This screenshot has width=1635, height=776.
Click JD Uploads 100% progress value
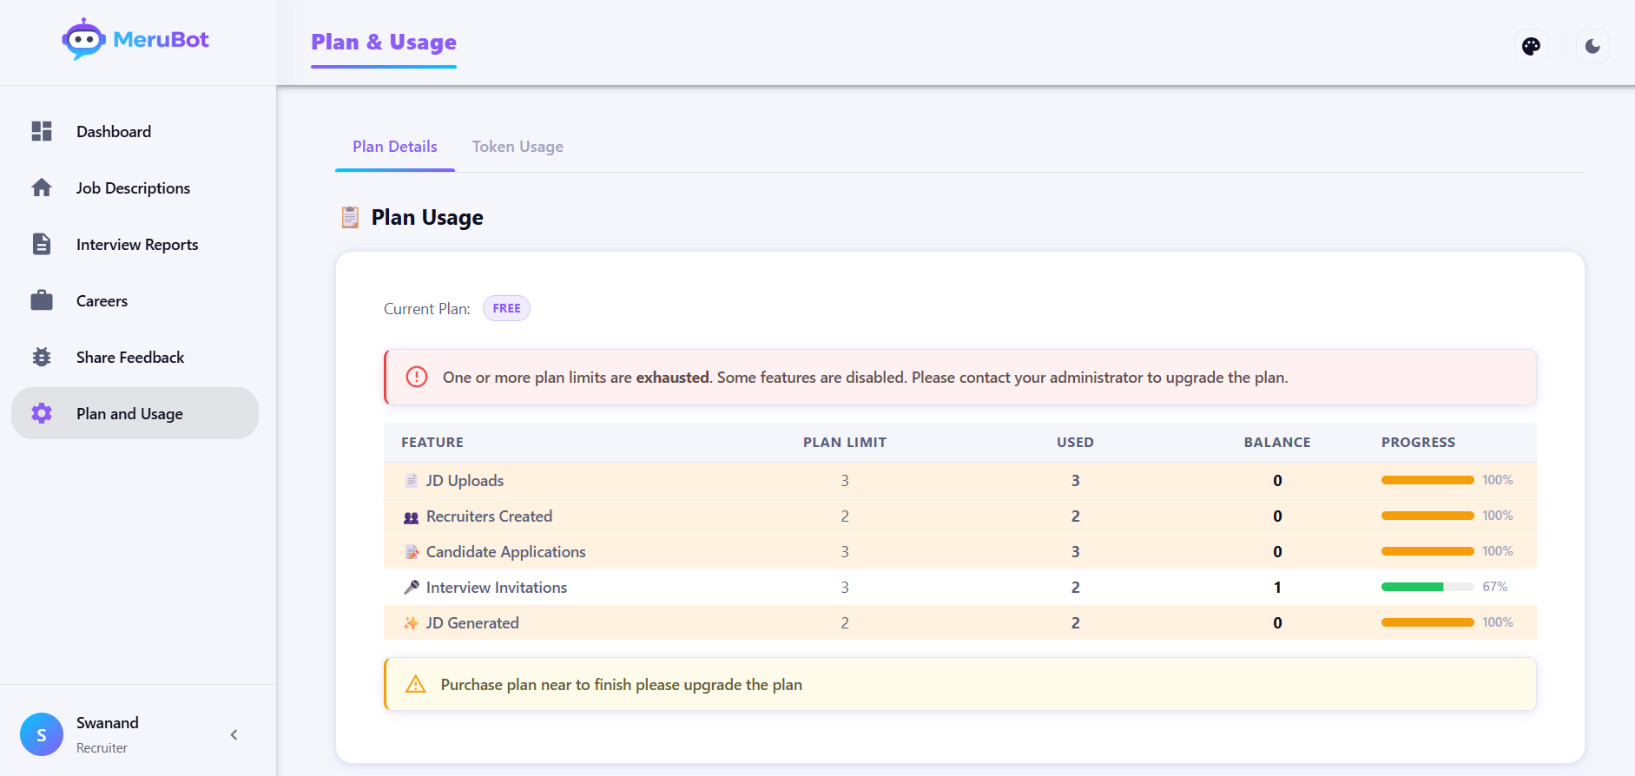tap(1497, 480)
